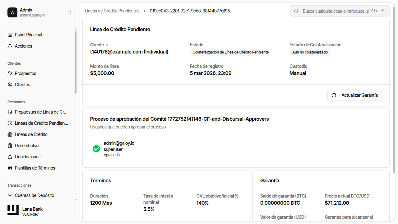Click the green approved checkmark for admin@galoy.io

pos(96,149)
